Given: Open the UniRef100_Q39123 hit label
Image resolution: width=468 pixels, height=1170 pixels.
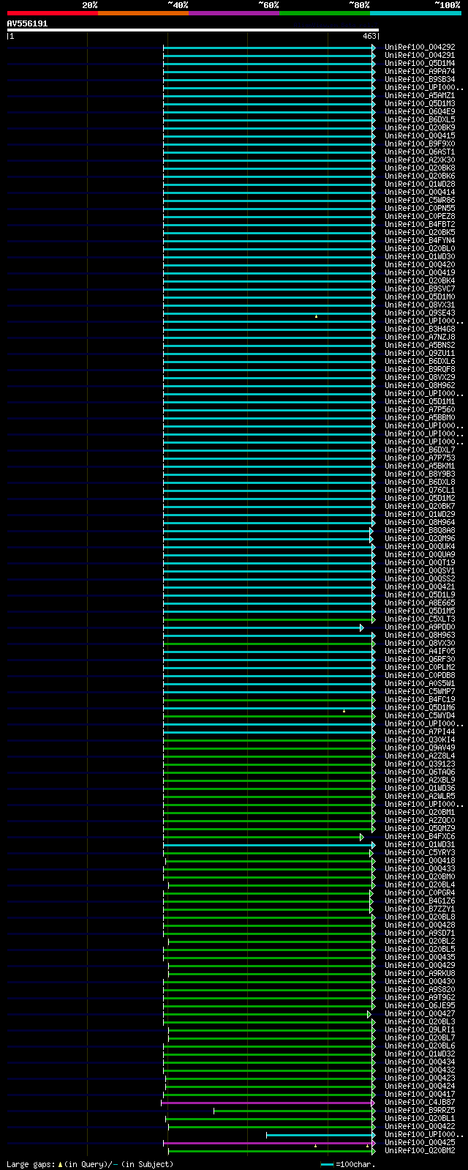Looking at the screenshot, I should click(420, 764).
